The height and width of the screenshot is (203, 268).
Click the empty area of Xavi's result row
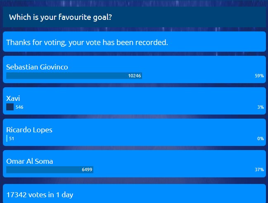137,101
